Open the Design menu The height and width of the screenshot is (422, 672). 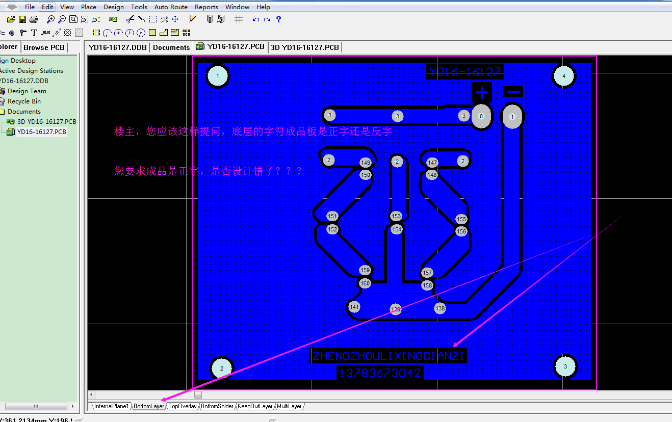[x=114, y=7]
